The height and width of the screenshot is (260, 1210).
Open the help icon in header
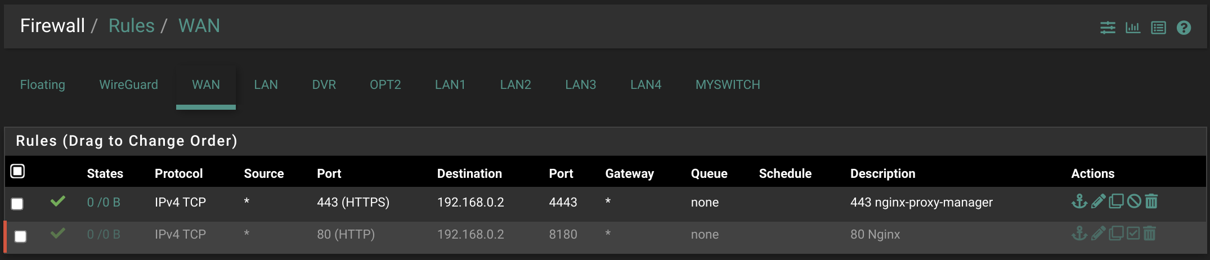(1184, 28)
